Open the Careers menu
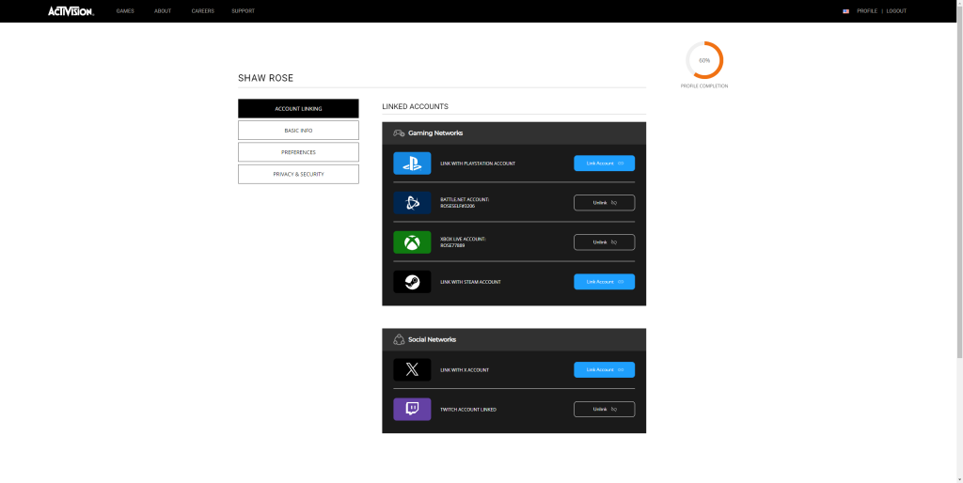 click(203, 11)
